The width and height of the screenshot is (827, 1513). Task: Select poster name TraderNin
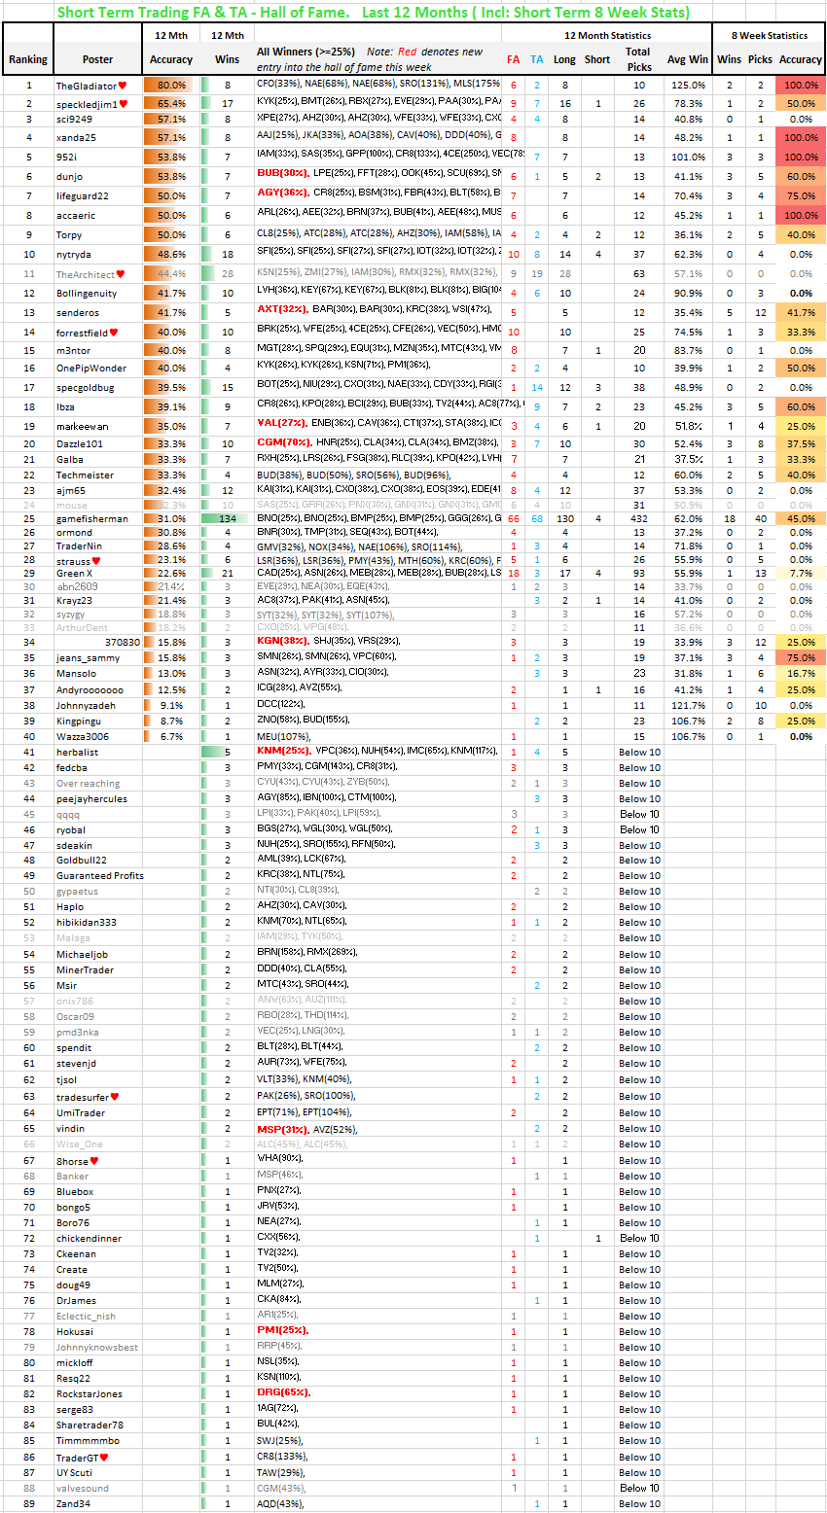coord(78,546)
